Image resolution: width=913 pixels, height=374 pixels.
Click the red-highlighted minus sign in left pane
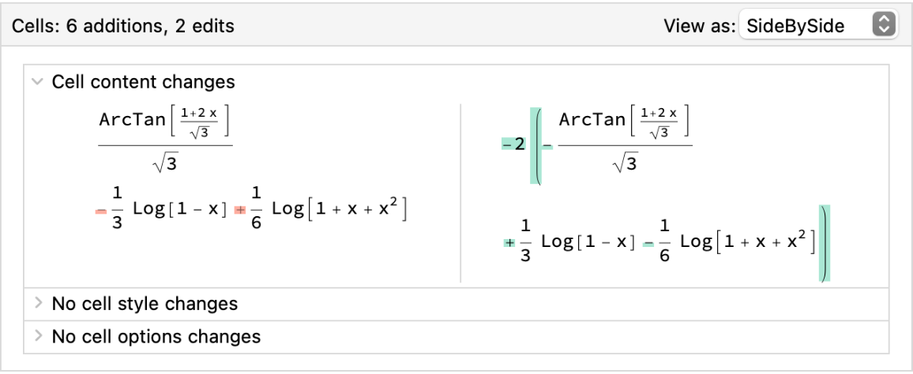(100, 210)
